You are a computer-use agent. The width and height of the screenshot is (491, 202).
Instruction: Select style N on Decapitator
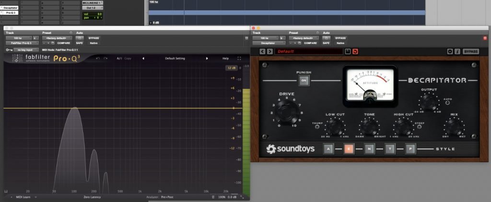(369, 149)
